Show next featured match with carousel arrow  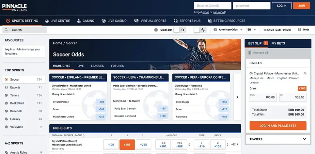coord(237,97)
